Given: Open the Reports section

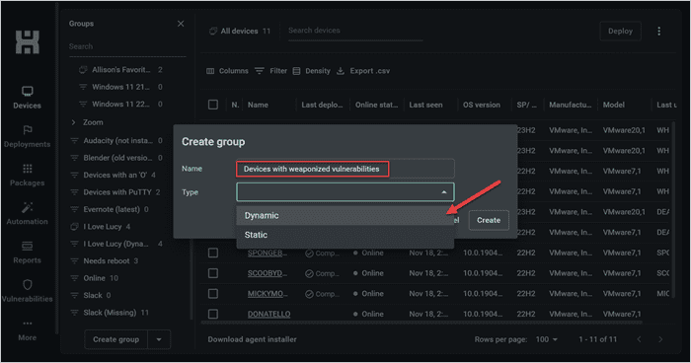Looking at the screenshot, I should coord(27,253).
